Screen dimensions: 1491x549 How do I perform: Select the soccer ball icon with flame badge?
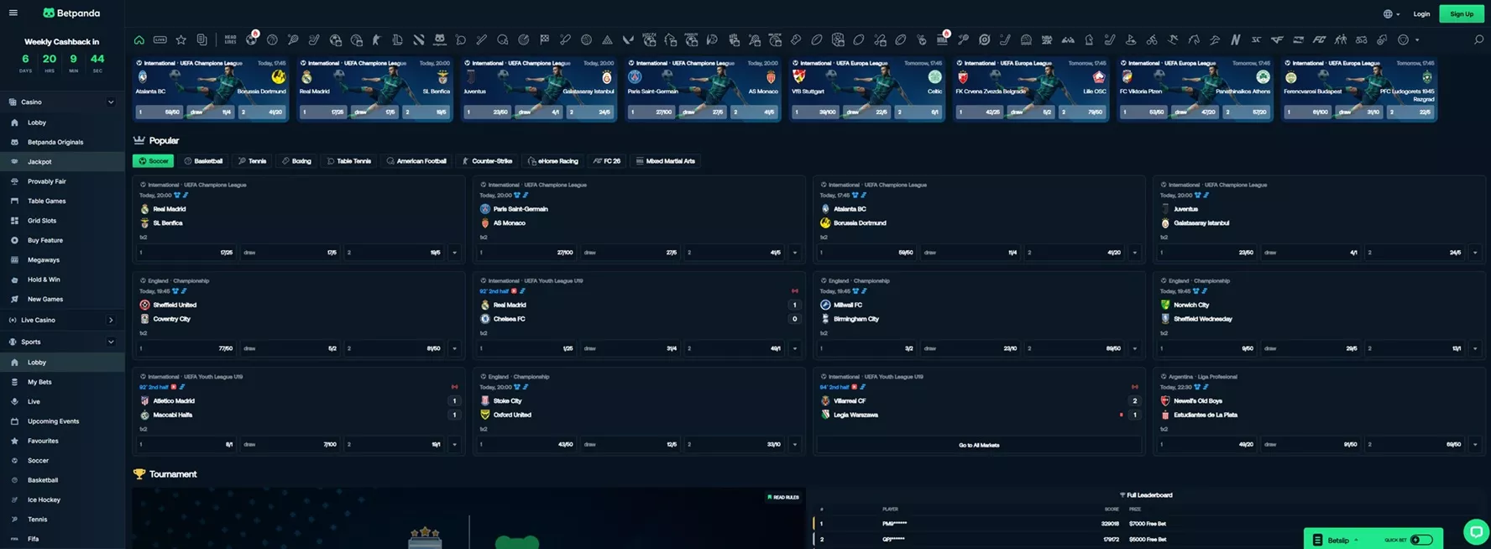(251, 39)
